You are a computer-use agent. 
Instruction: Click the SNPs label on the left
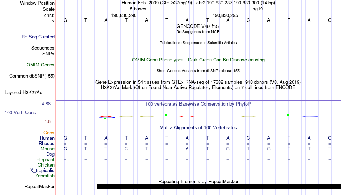(x=48, y=54)
